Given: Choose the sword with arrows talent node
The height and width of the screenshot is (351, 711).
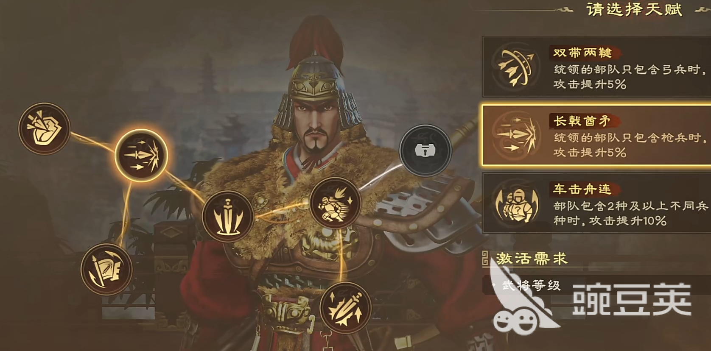Looking at the screenshot, I should tap(345, 308).
